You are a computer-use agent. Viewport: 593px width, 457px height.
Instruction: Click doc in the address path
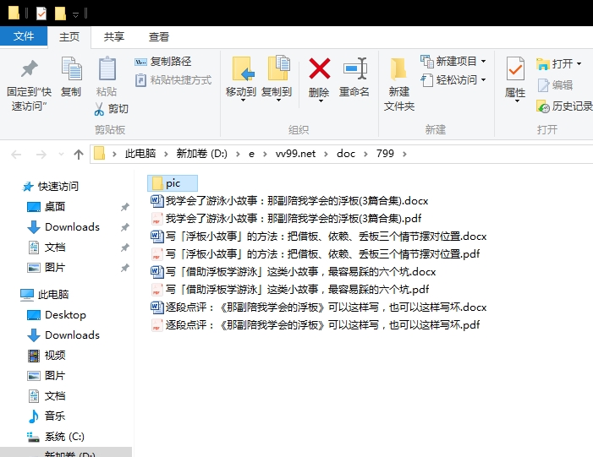tap(346, 154)
